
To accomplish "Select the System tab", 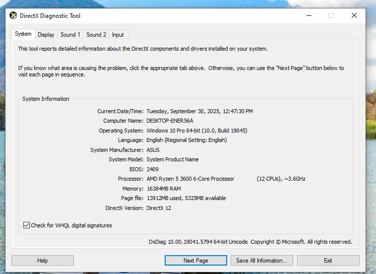I will (23, 34).
